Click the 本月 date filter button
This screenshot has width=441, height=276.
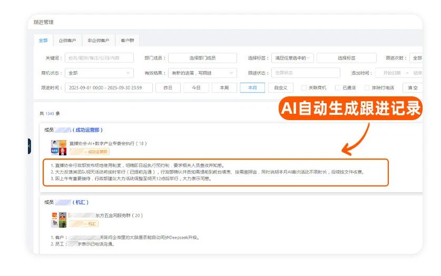pyautogui.click(x=252, y=88)
